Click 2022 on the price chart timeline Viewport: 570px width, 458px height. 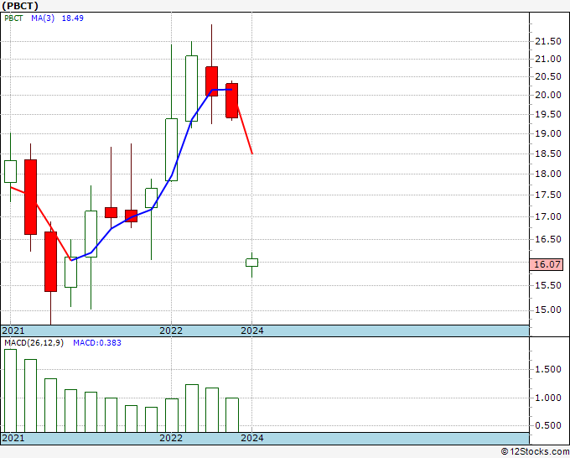(x=171, y=330)
